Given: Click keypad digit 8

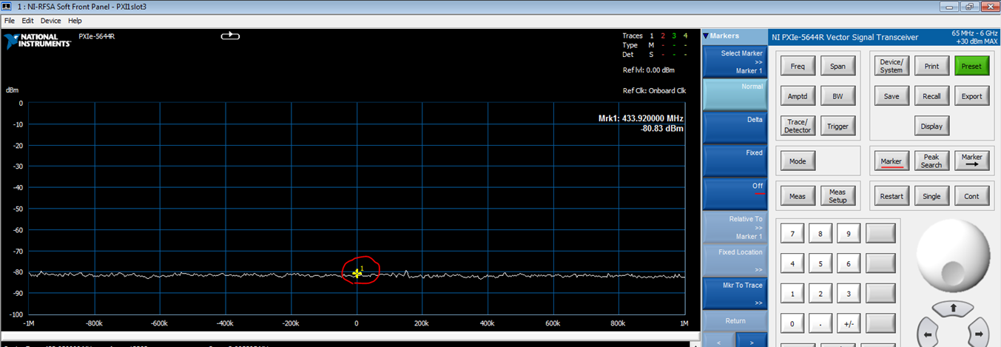Looking at the screenshot, I should (x=820, y=234).
